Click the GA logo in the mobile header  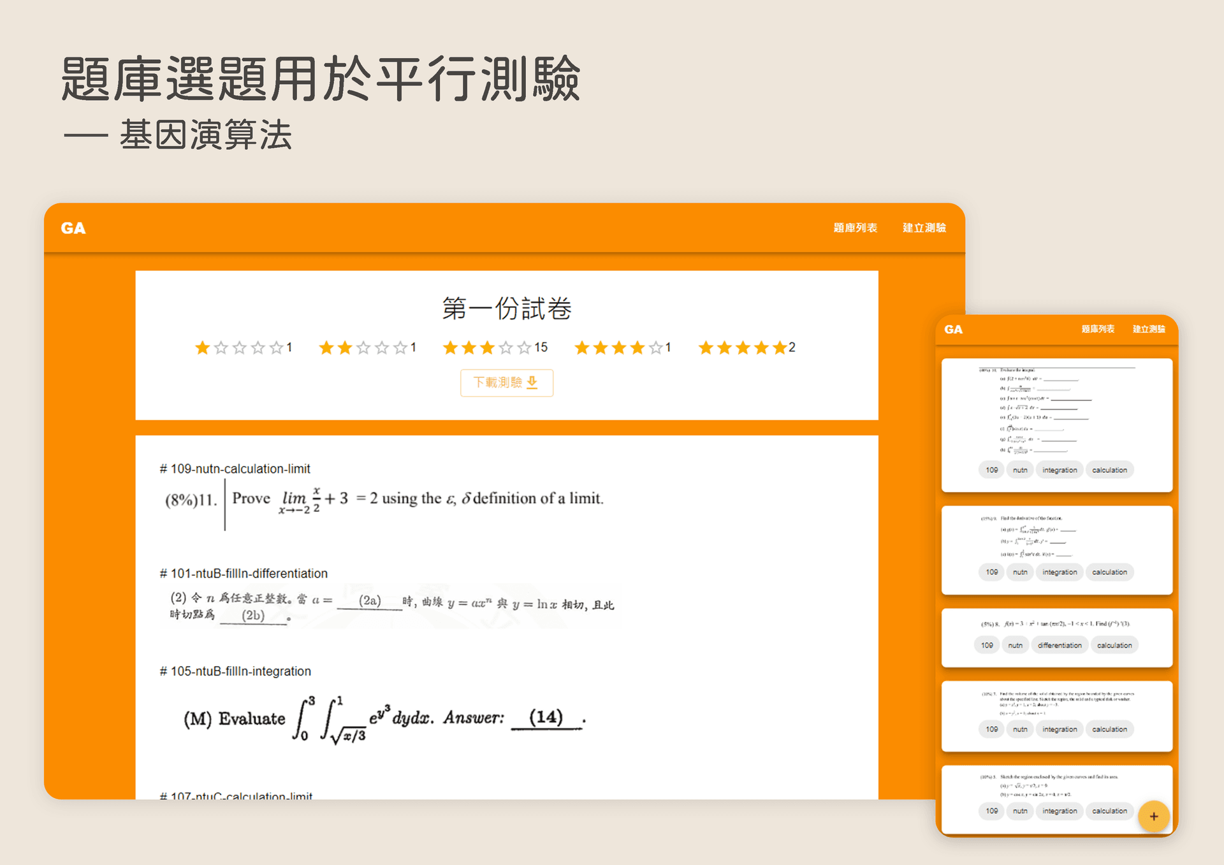click(x=953, y=330)
